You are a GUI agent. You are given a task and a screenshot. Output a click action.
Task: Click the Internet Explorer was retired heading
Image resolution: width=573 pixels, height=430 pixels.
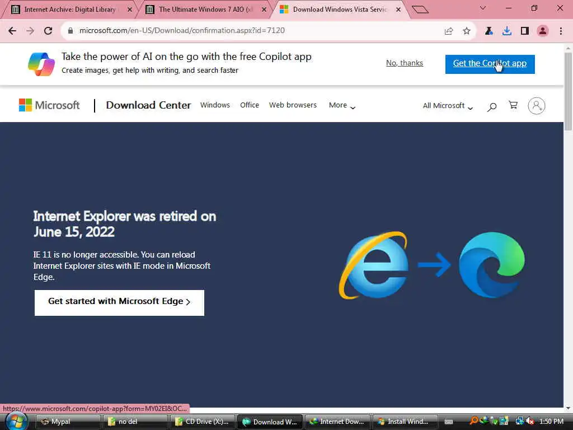tap(125, 224)
